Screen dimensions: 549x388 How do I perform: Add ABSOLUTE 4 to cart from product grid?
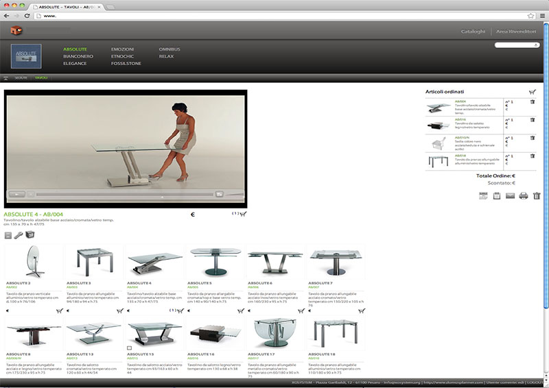pos(180,311)
